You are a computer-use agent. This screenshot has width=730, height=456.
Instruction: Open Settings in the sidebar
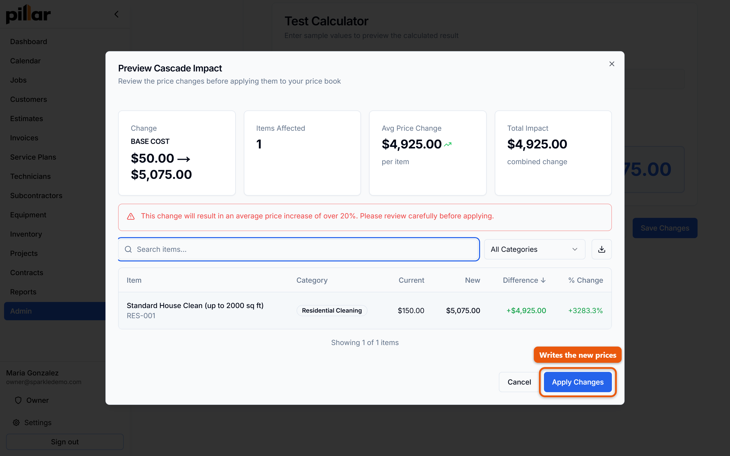(x=38, y=423)
